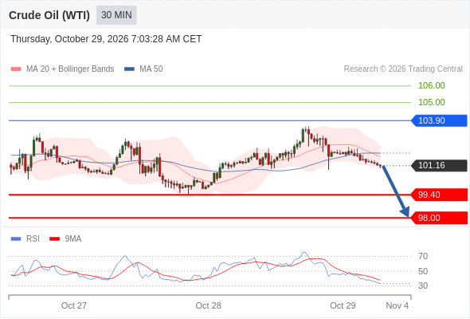Click the MA 20 + Bollinger Bands legend swatch
The height and width of the screenshot is (319, 470).
tap(16, 69)
